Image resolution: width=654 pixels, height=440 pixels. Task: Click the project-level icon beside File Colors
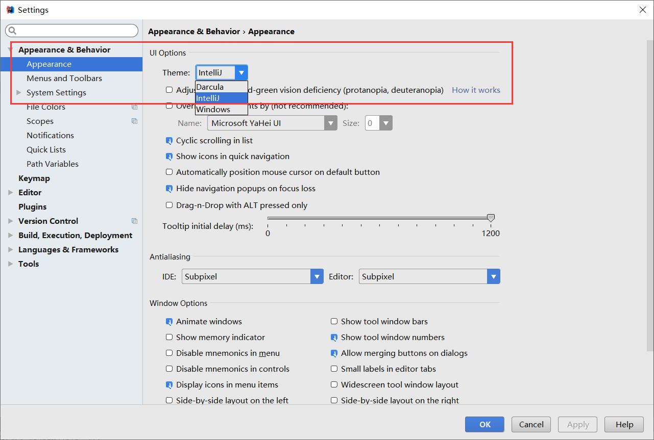coord(134,107)
